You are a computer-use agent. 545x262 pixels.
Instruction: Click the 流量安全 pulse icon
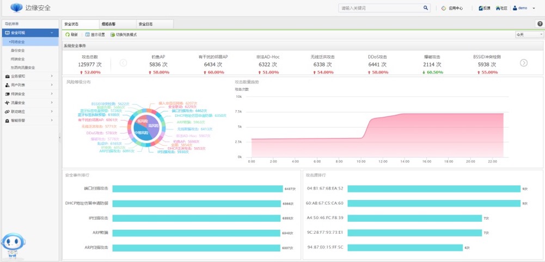7,103
